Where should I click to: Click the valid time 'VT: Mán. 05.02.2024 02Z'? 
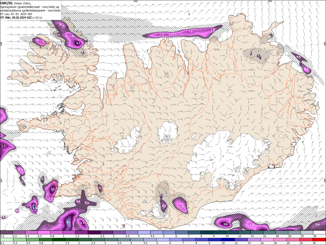tap(16, 18)
